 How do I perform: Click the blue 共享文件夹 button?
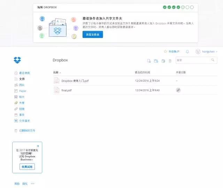tap(93, 35)
